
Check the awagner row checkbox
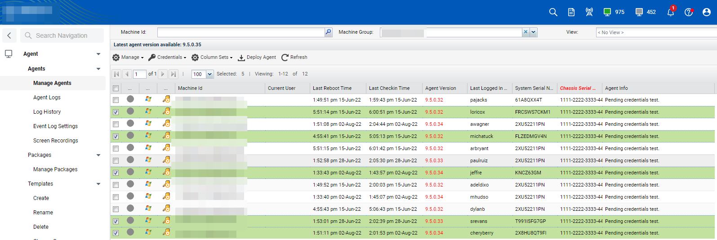click(x=116, y=124)
